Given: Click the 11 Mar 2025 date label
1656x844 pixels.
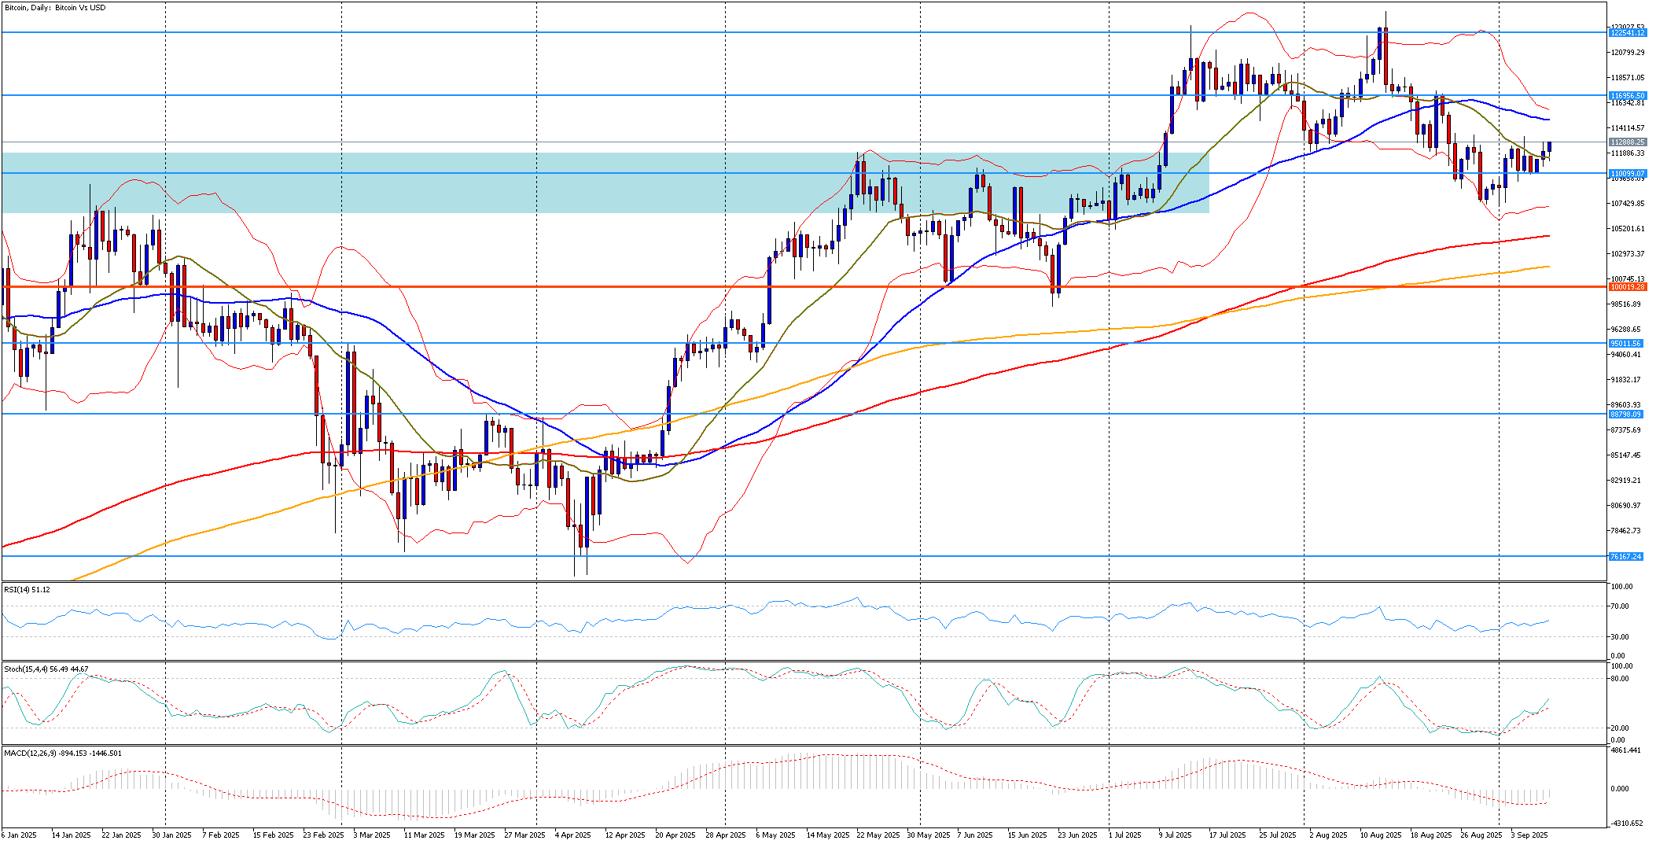Looking at the screenshot, I should pyautogui.click(x=424, y=835).
